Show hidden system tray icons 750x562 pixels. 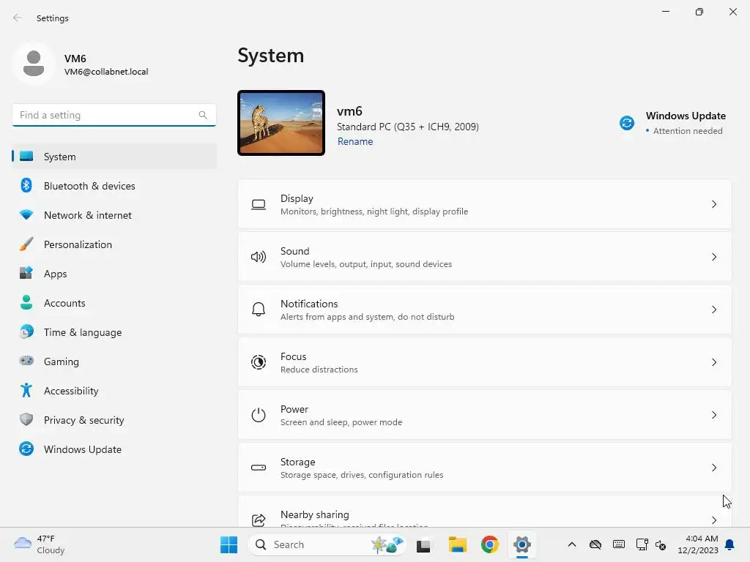click(571, 544)
